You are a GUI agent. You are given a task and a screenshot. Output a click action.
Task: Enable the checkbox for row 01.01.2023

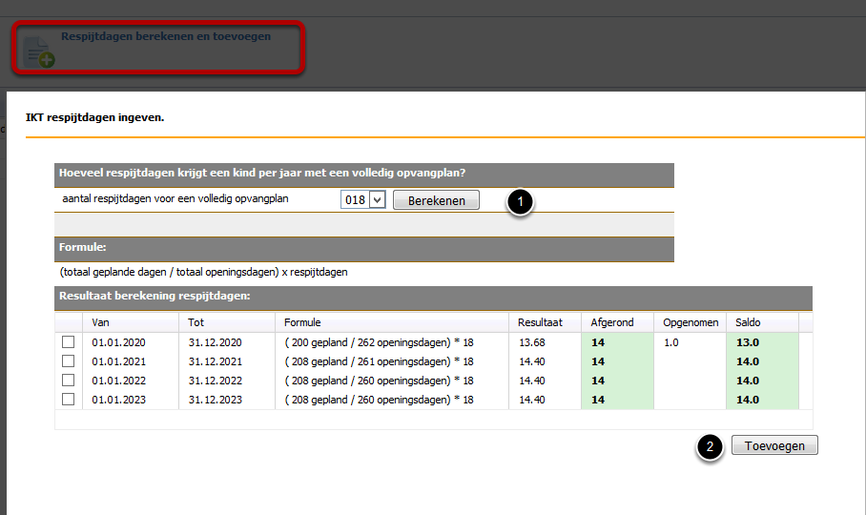point(68,400)
